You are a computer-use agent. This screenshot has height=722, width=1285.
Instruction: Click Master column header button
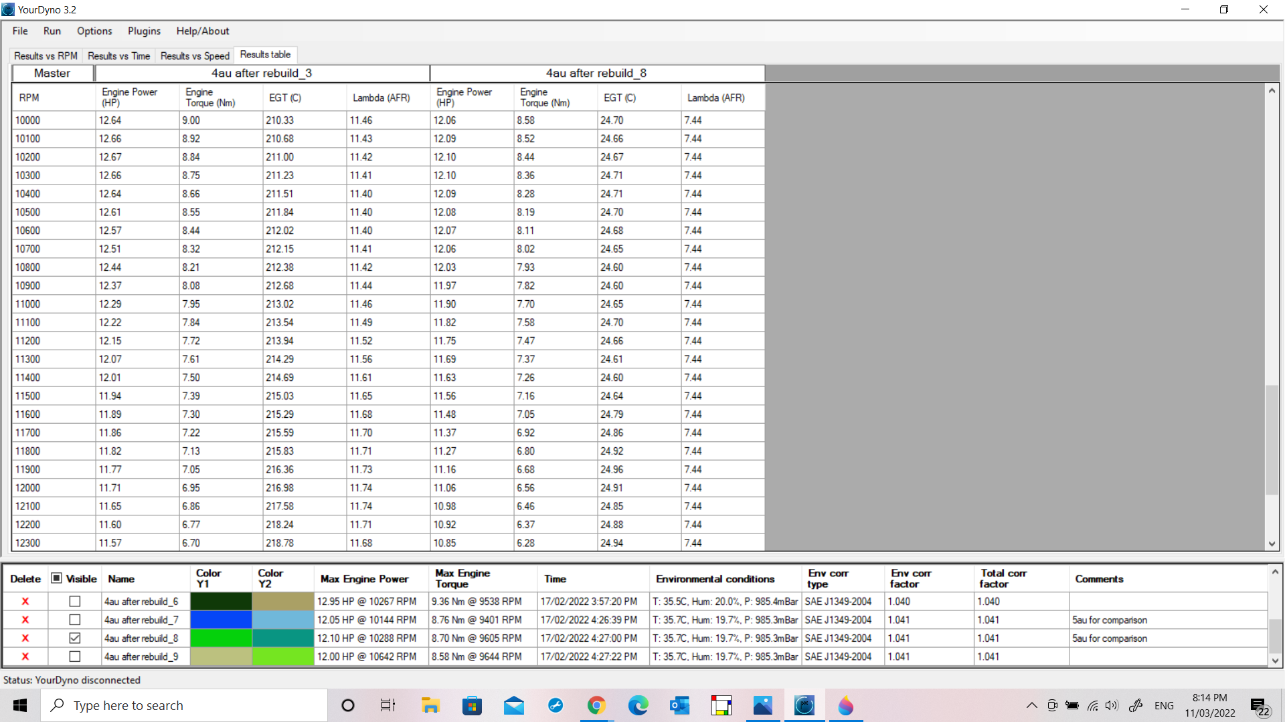point(52,73)
